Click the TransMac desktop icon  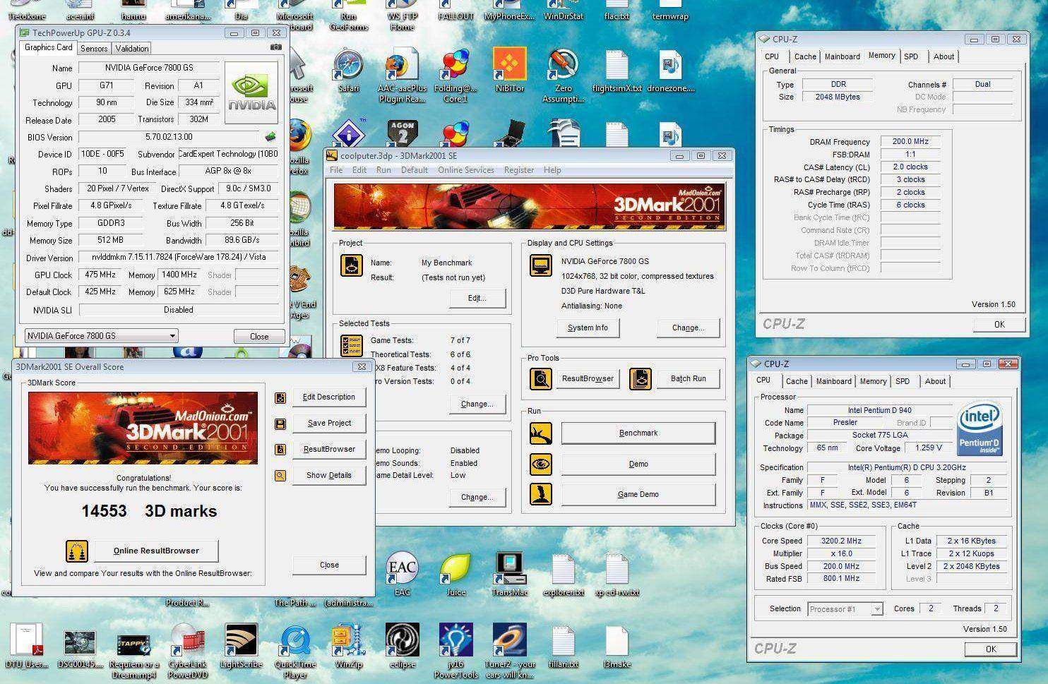click(509, 574)
